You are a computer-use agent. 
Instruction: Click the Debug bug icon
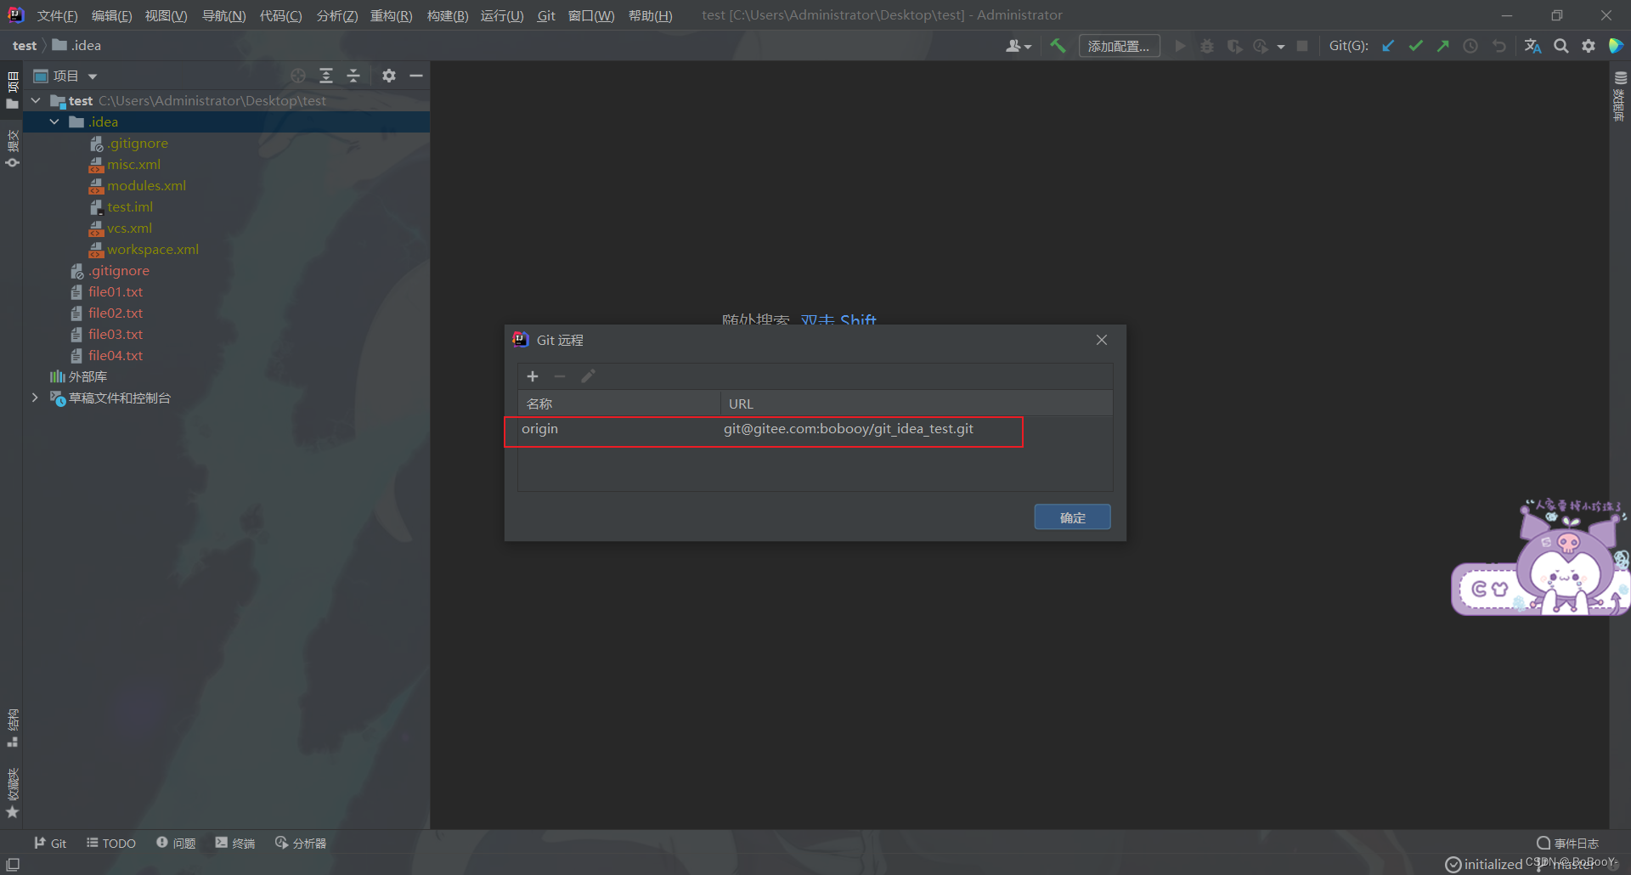pyautogui.click(x=1207, y=46)
